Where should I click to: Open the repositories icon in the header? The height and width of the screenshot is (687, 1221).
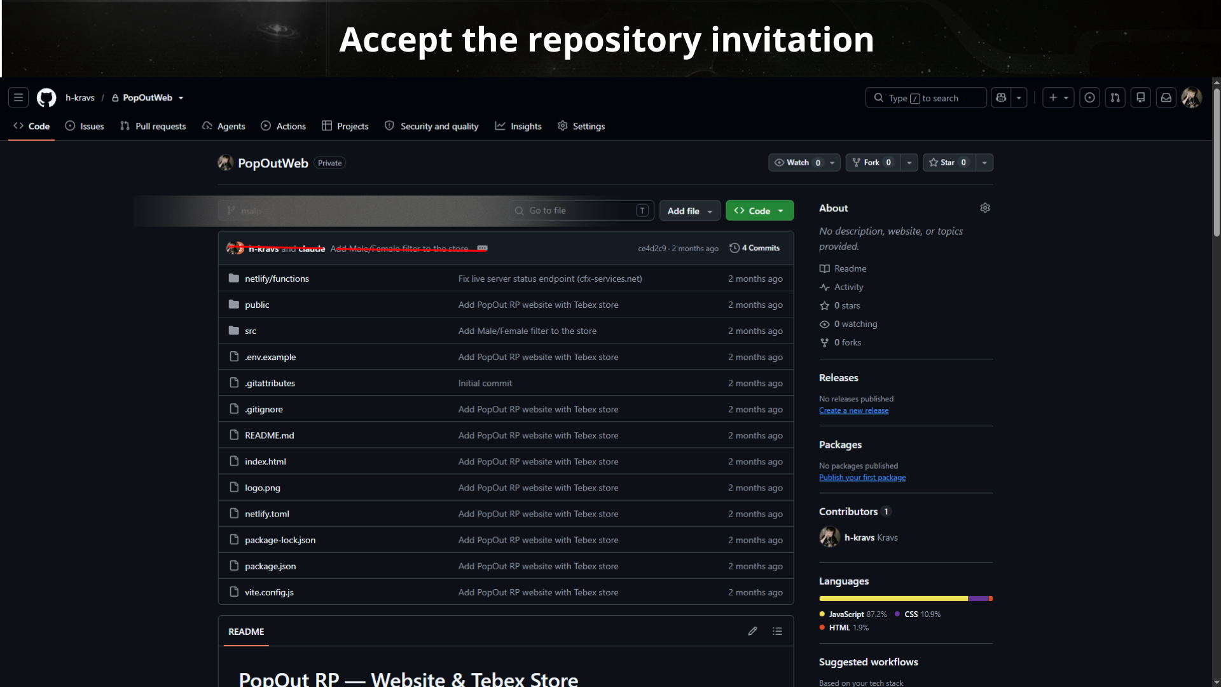[1140, 98]
